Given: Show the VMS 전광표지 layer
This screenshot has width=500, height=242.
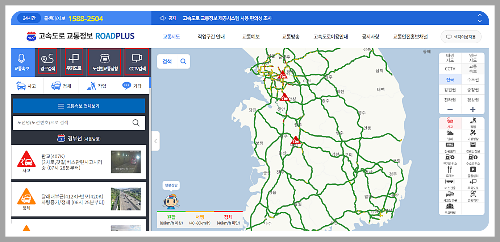Looking at the screenshot, I should (x=450, y=148).
